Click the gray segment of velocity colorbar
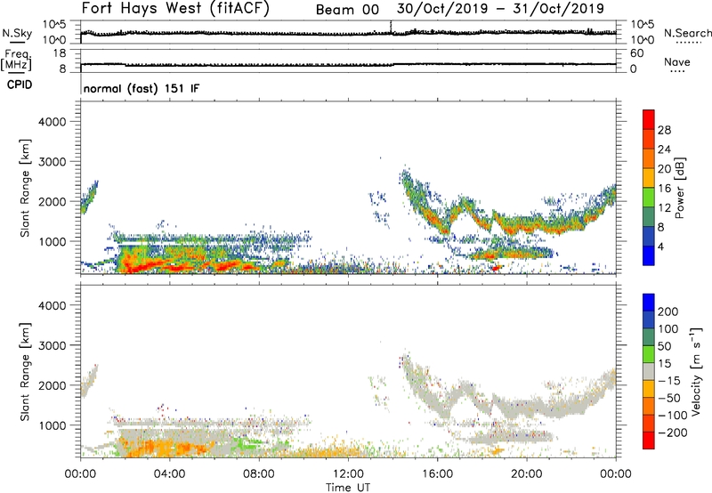Image resolution: width=712 pixels, height=493 pixels. tap(649, 371)
